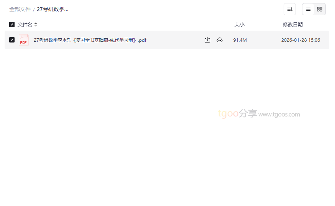
Task: Switch to grid view layout
Action: (320, 9)
